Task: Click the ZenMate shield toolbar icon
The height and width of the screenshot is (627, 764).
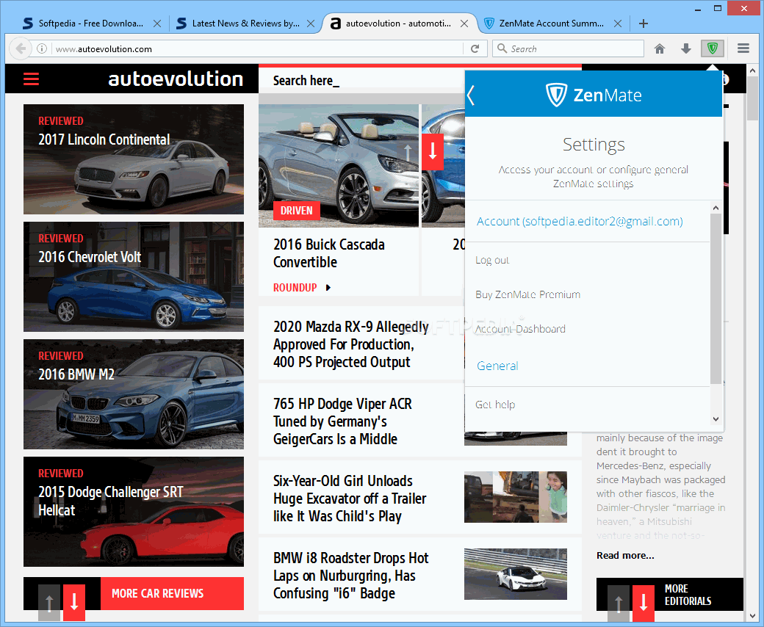Action: tap(712, 48)
